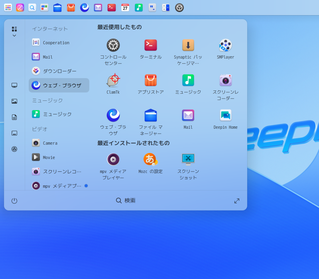Open the pictures folder sidebar shortcut

(x=14, y=101)
